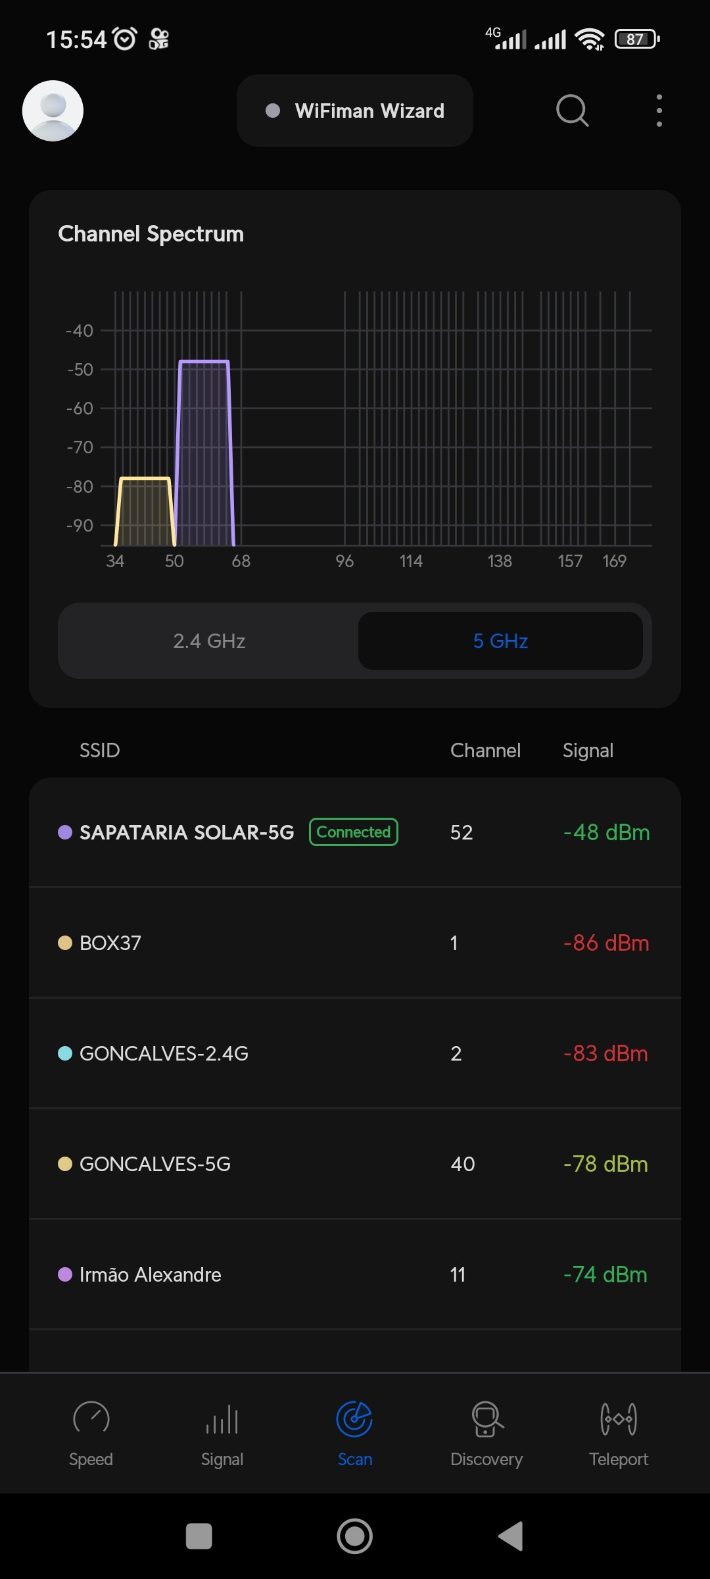The image size is (710, 1579).
Task: Sort the list by Signal column
Action: tap(588, 750)
